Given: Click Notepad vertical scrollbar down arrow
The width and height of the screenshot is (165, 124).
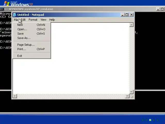Looking at the screenshot, I should (131, 92).
